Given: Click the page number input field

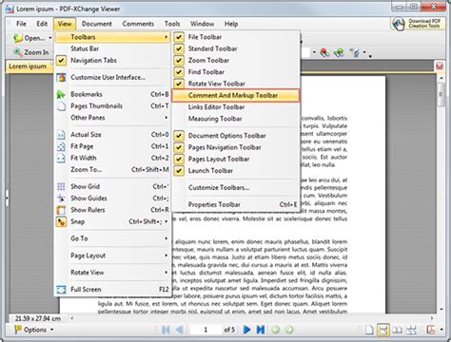Looking at the screenshot, I should tap(206, 330).
